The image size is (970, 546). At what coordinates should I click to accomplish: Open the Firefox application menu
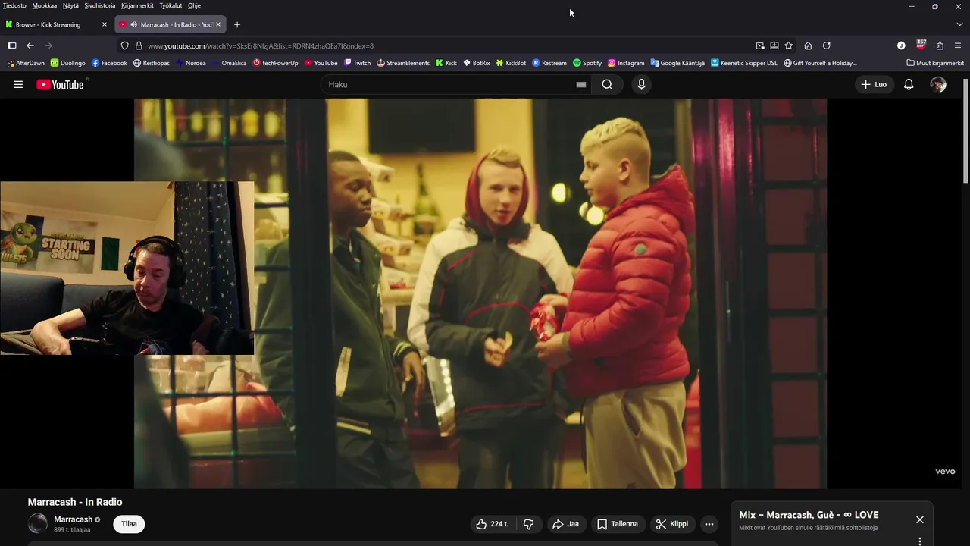(x=958, y=45)
